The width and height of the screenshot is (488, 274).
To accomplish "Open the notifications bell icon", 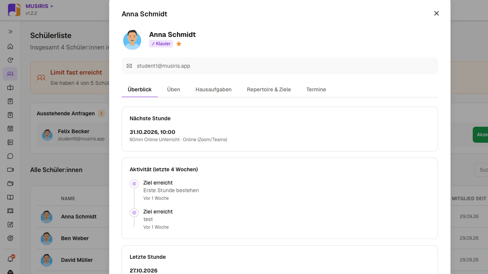I will pyautogui.click(x=10, y=259).
